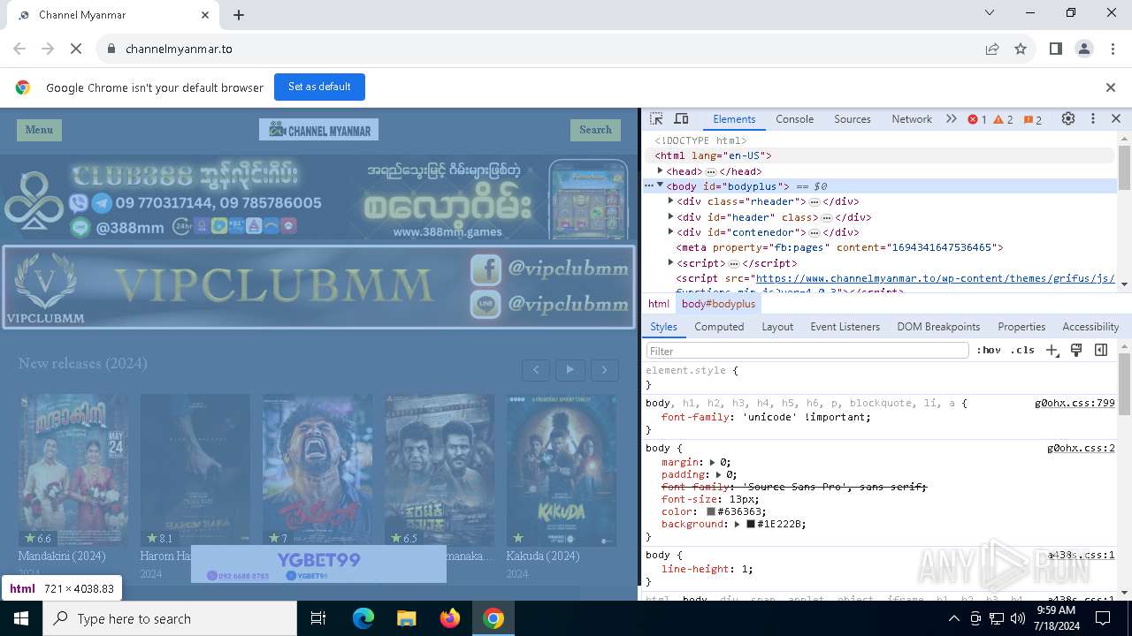Expand the script element node
Screen dimensions: 1132x636
tap(670, 262)
